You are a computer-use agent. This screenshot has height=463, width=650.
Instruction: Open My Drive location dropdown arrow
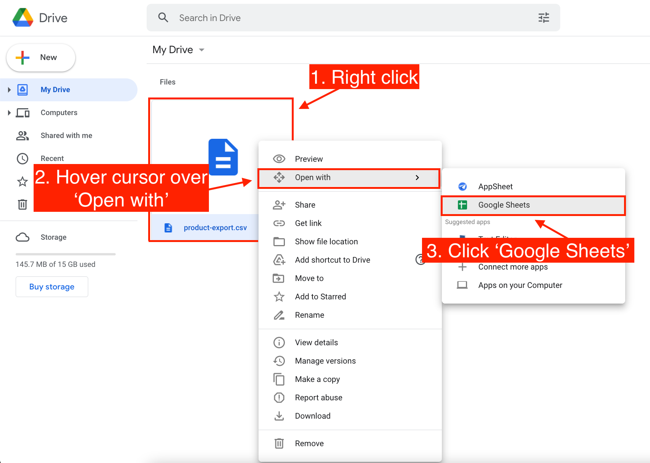click(202, 50)
